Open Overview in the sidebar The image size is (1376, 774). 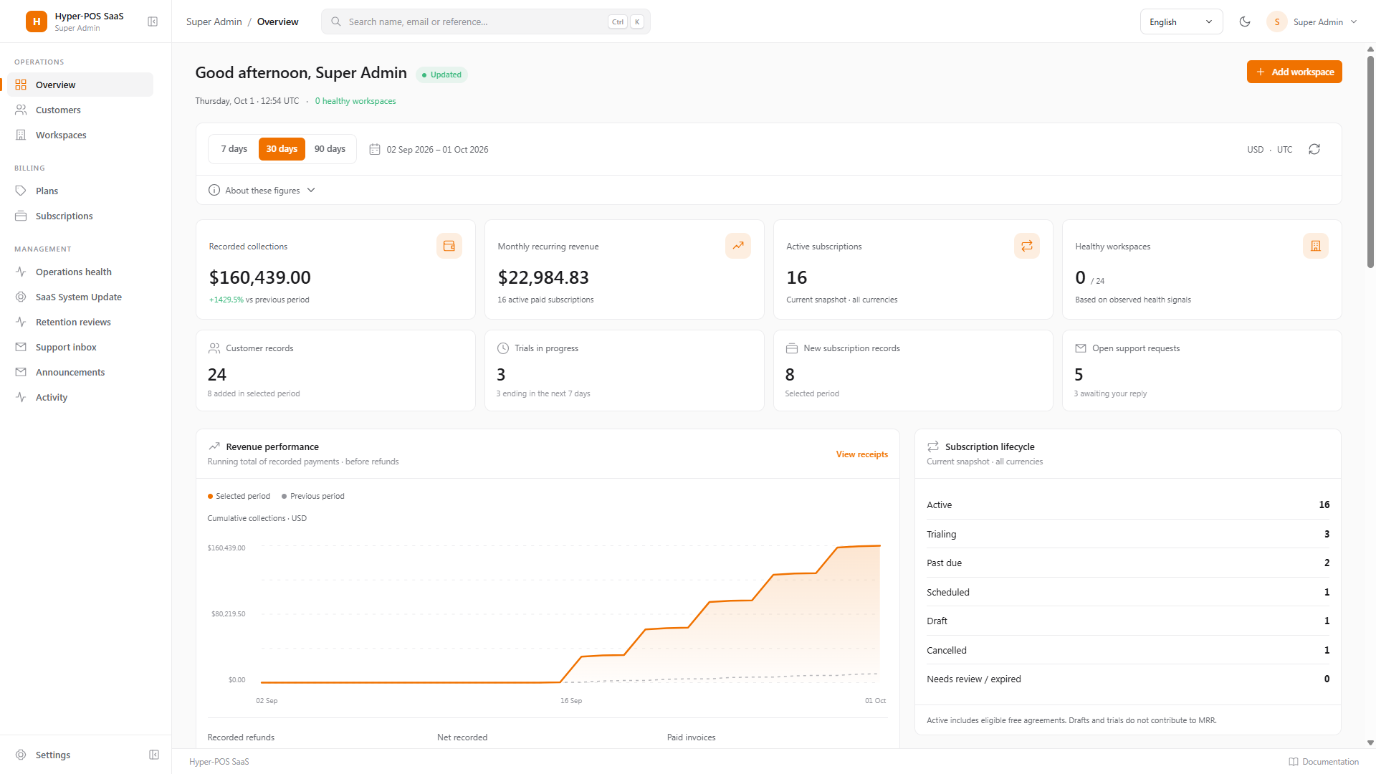(80, 85)
